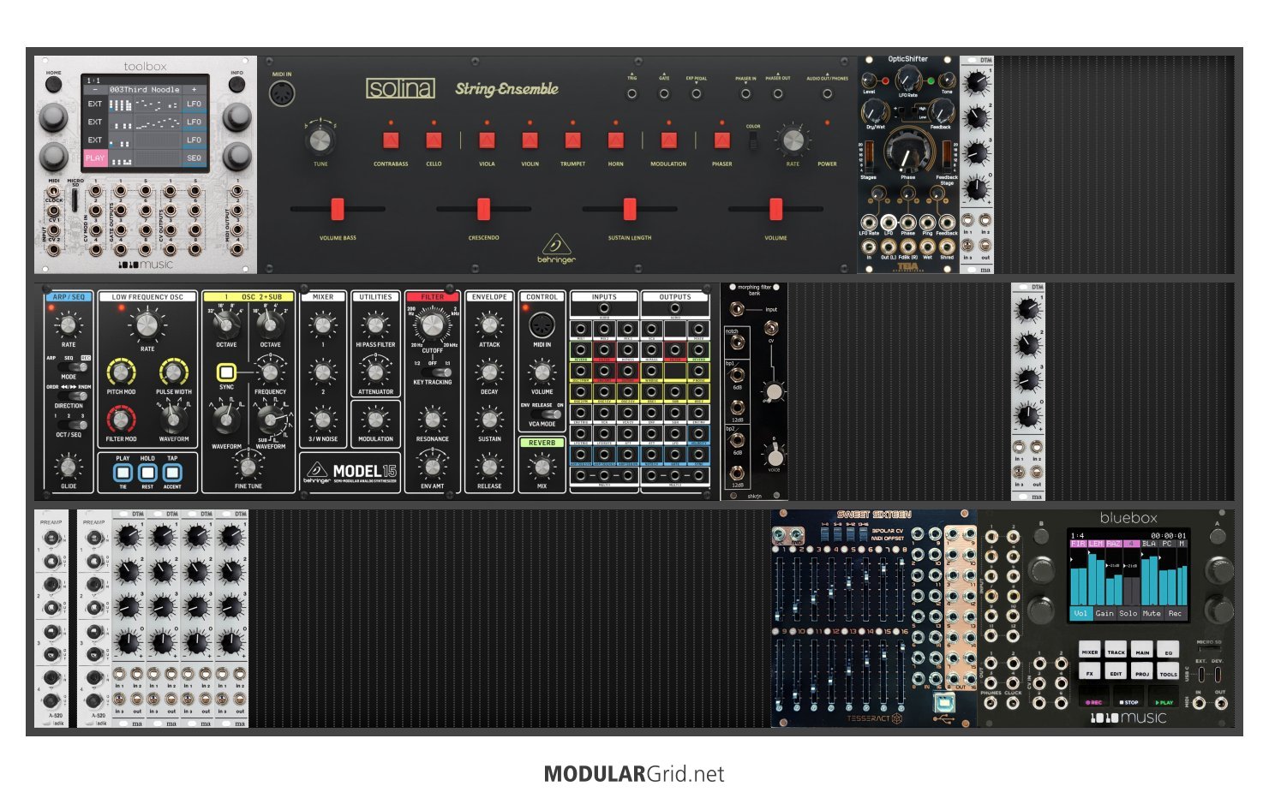Open the Solo tab on bluebox screen
The height and width of the screenshot is (792, 1269).
[1128, 613]
